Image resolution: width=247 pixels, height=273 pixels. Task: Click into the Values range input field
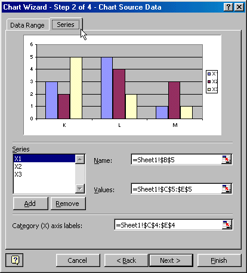pos(177,189)
